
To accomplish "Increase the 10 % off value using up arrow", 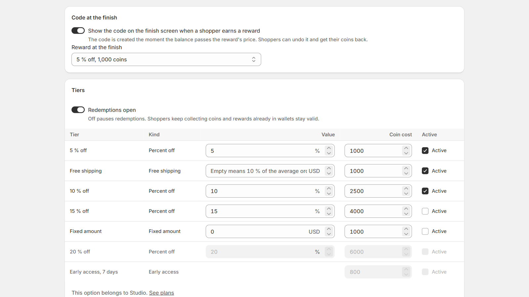I will pyautogui.click(x=329, y=188).
